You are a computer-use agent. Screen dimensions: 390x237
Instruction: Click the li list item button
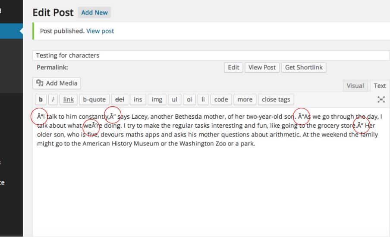[x=203, y=99]
